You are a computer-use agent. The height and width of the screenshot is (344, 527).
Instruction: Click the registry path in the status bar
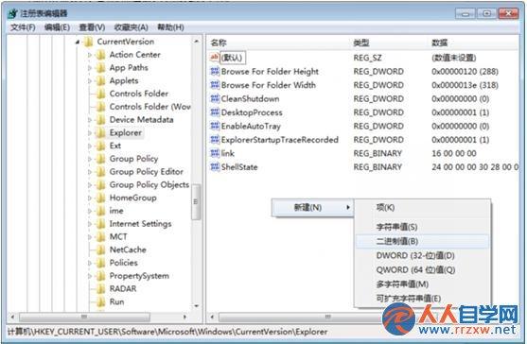click(x=167, y=332)
